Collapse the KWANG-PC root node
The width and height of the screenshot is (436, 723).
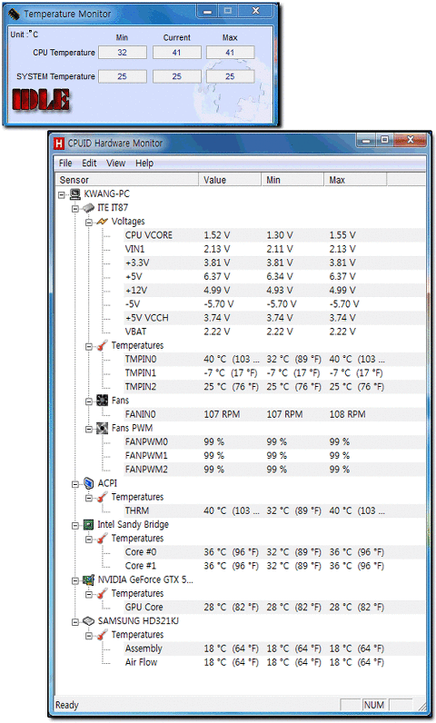(x=61, y=195)
